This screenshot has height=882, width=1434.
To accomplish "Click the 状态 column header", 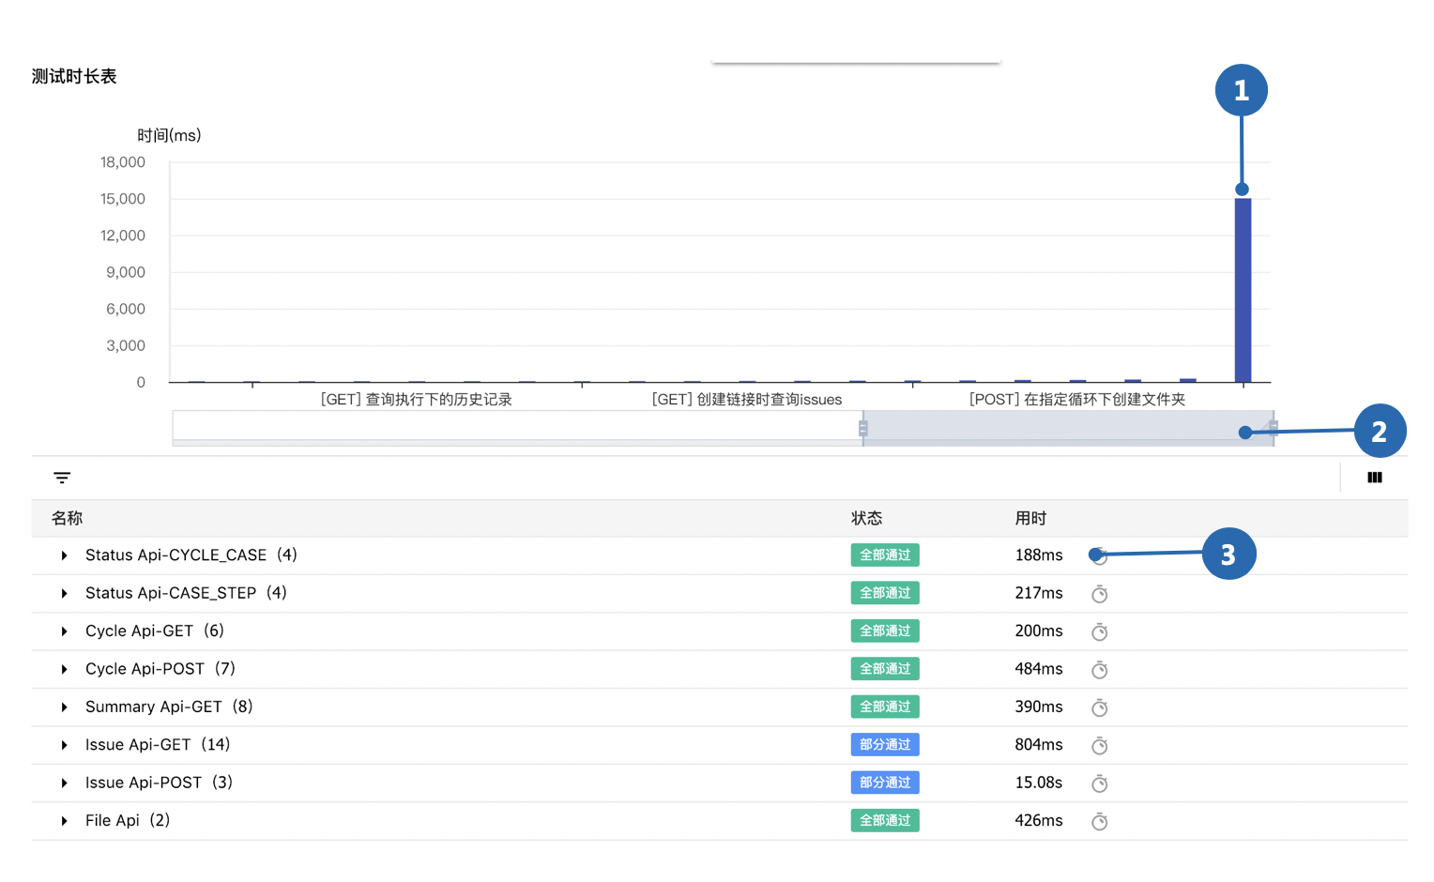I will click(x=866, y=518).
